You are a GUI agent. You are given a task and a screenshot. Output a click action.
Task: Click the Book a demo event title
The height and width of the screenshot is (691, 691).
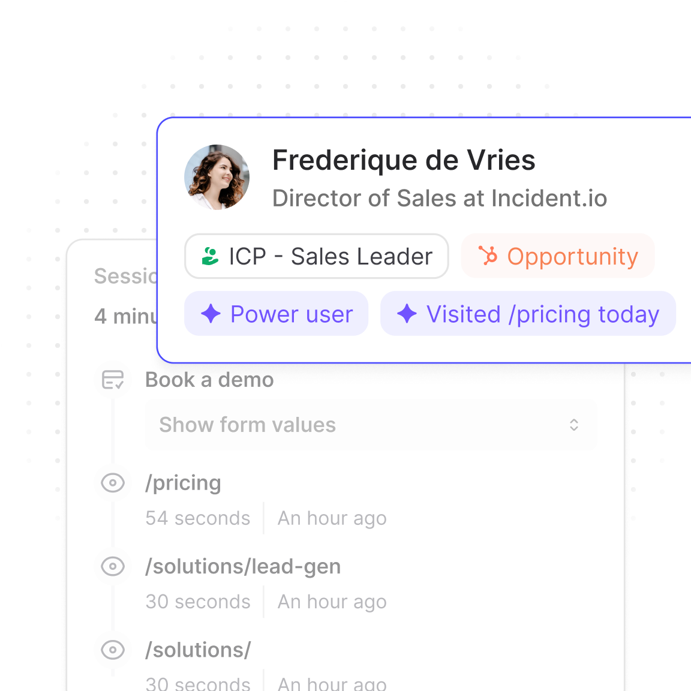pyautogui.click(x=209, y=380)
